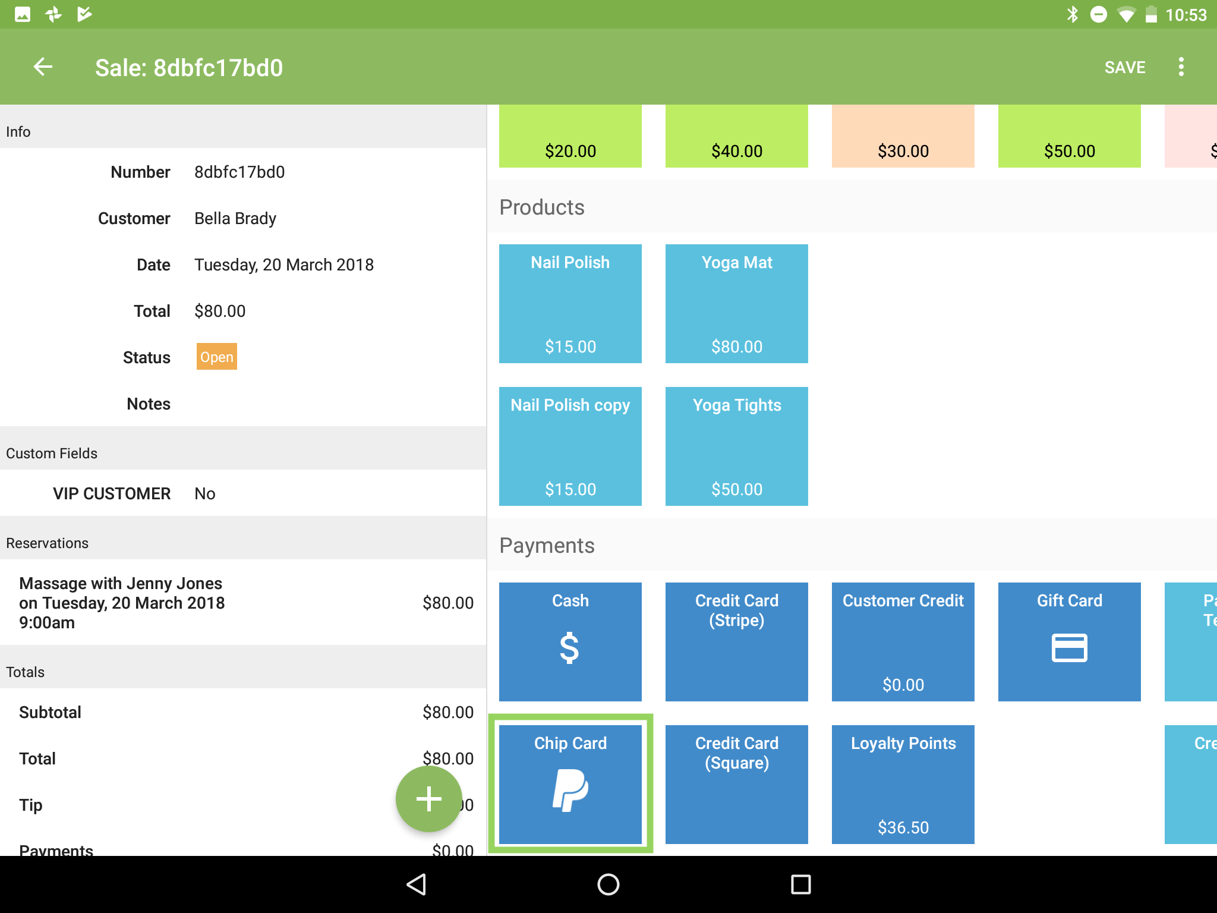Select Gift Card payment tile
Viewport: 1217px width, 913px height.
tap(1069, 641)
